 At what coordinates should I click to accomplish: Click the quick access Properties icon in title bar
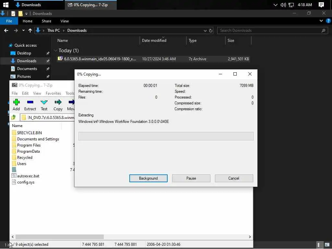tap(13, 14)
